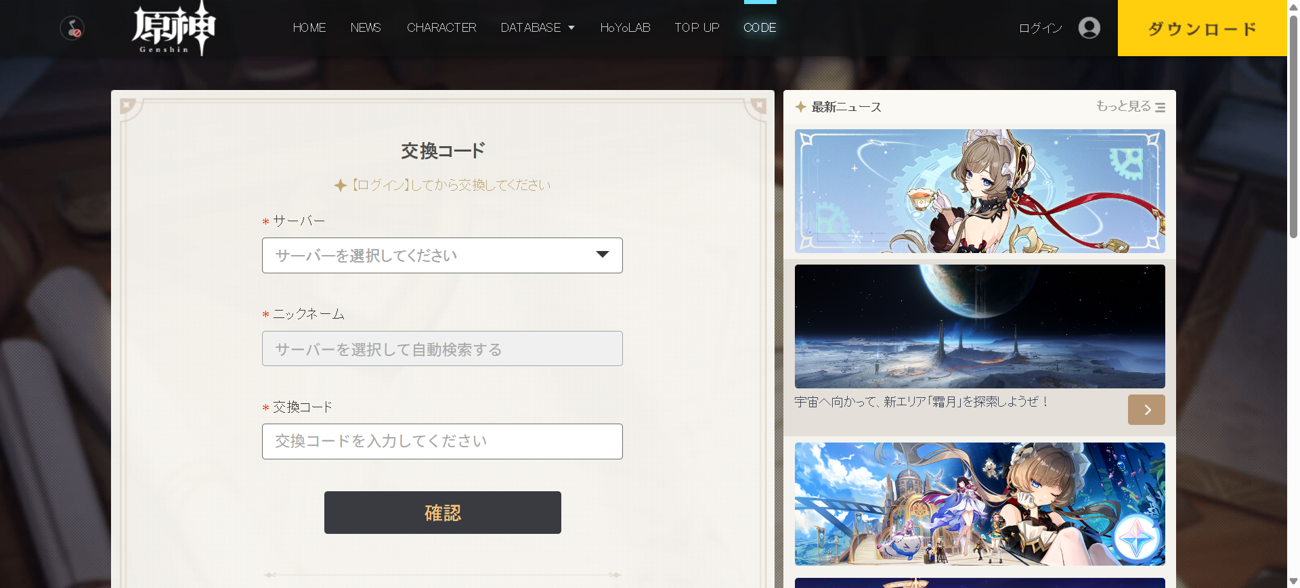Click the dropdown caret in server field

tap(602, 254)
